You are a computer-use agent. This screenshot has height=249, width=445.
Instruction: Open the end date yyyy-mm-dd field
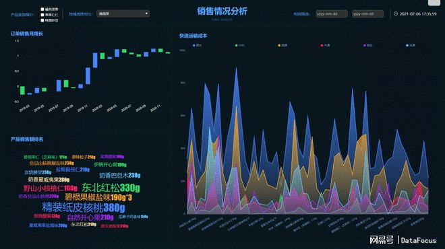(368, 13)
